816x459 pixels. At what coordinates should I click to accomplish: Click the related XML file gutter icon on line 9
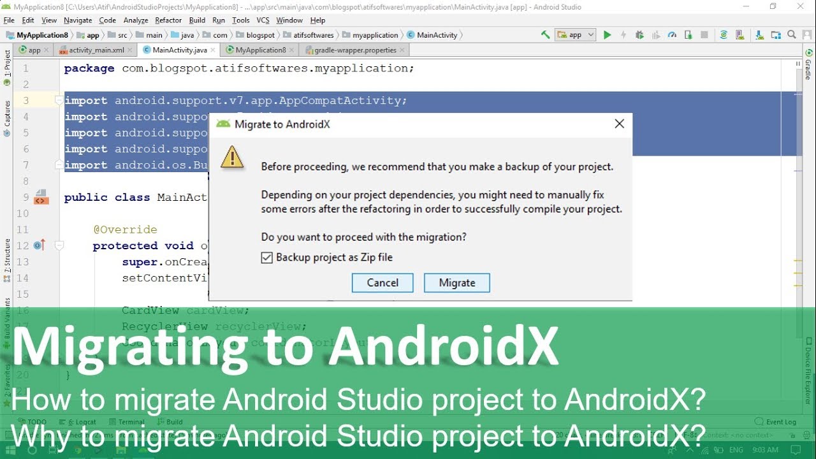click(x=41, y=197)
